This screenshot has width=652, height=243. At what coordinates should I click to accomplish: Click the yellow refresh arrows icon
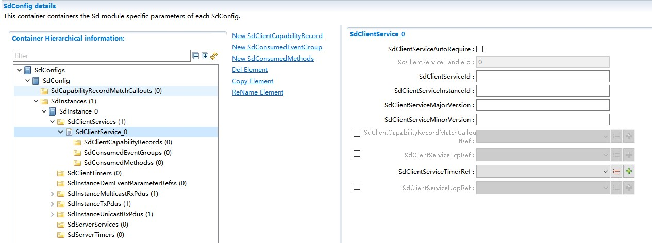(214, 55)
